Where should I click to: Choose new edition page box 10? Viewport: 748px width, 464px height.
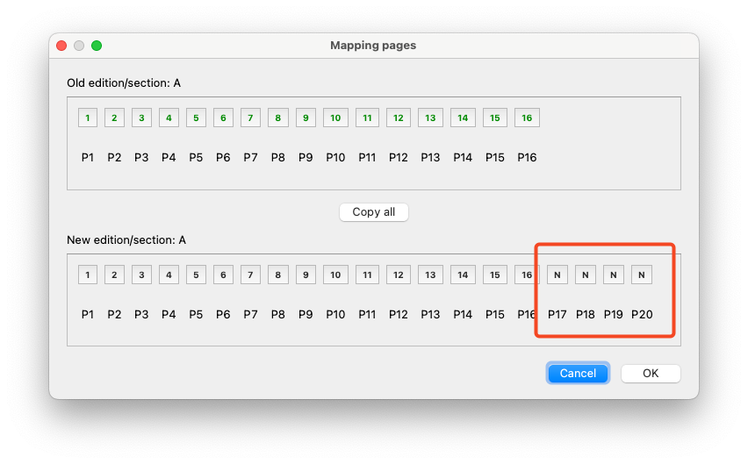point(335,275)
